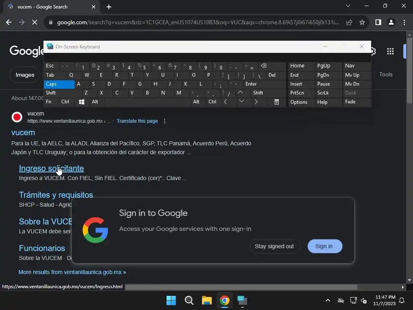Click the Google logo

pos(27,50)
